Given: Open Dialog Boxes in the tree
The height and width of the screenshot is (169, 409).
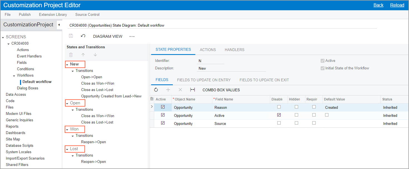Looking at the screenshot, I should [x=28, y=88].
